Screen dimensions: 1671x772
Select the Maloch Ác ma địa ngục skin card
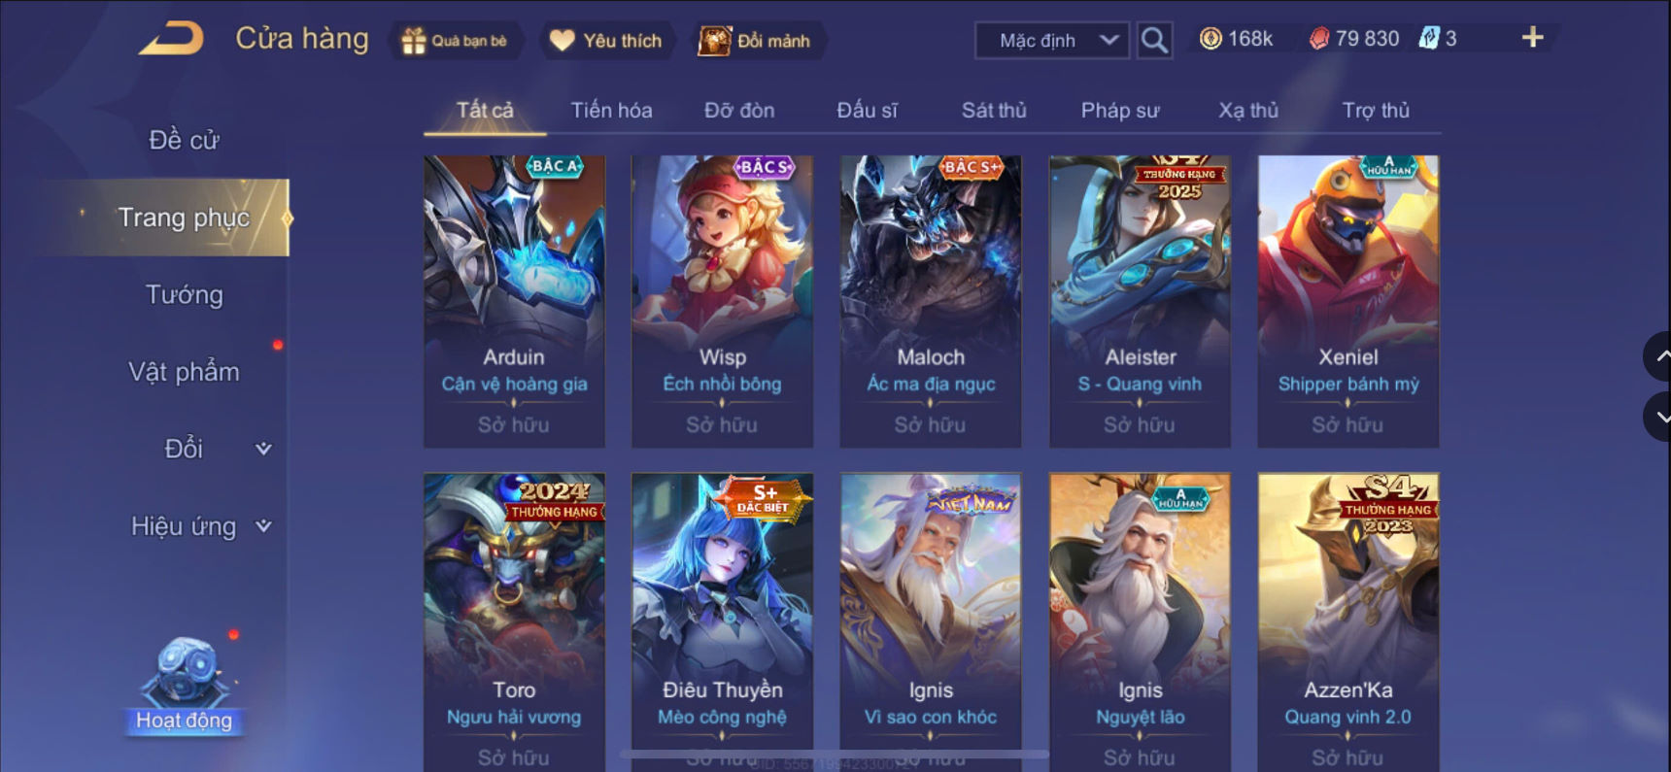point(931,301)
